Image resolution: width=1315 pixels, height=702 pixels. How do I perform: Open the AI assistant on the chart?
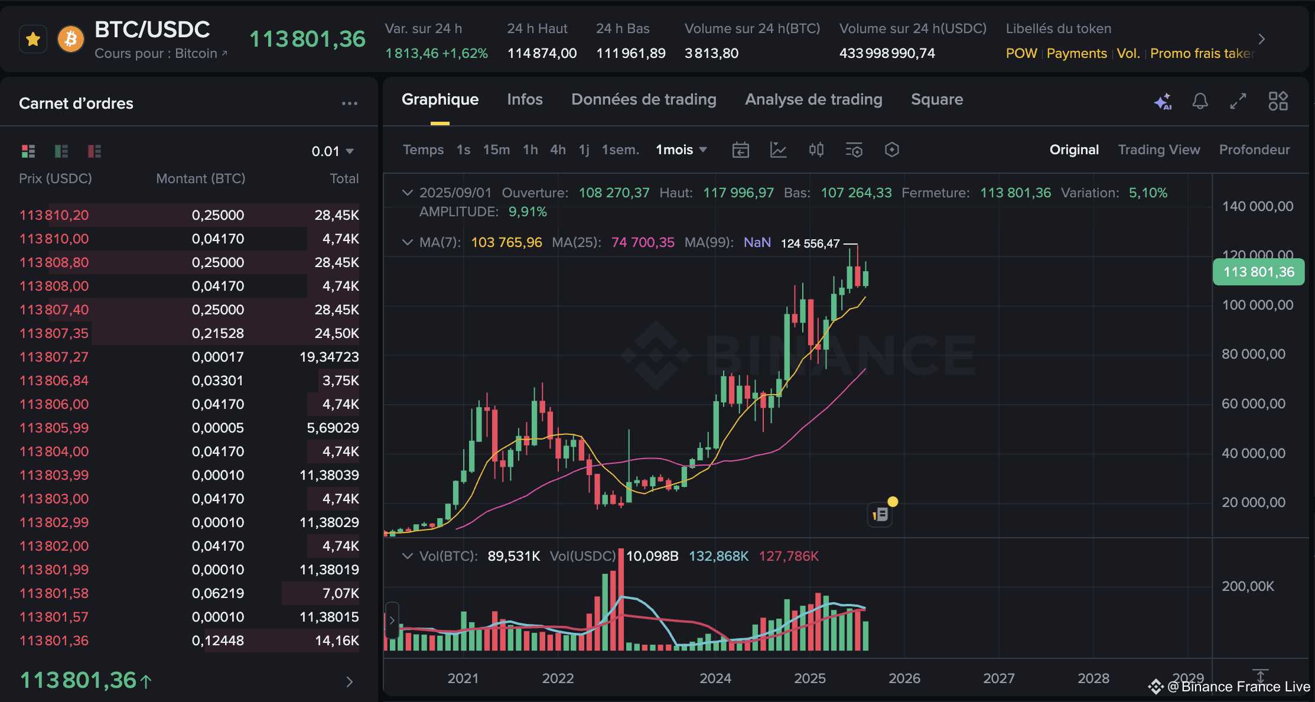click(1163, 101)
